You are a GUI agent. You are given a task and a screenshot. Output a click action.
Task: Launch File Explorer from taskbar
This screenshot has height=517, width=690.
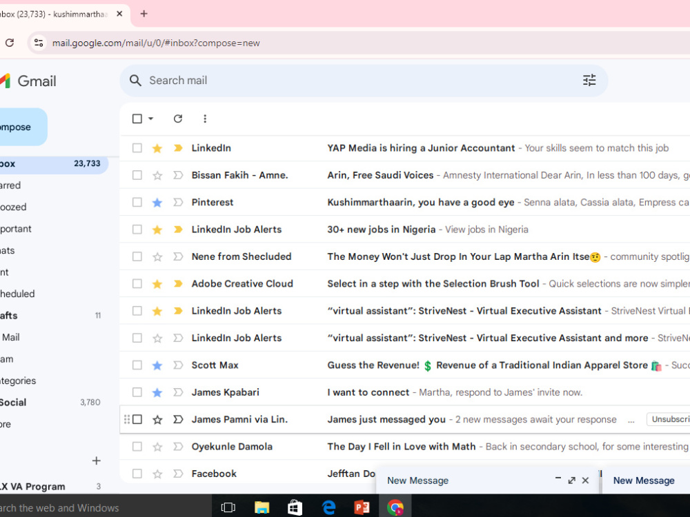262,507
